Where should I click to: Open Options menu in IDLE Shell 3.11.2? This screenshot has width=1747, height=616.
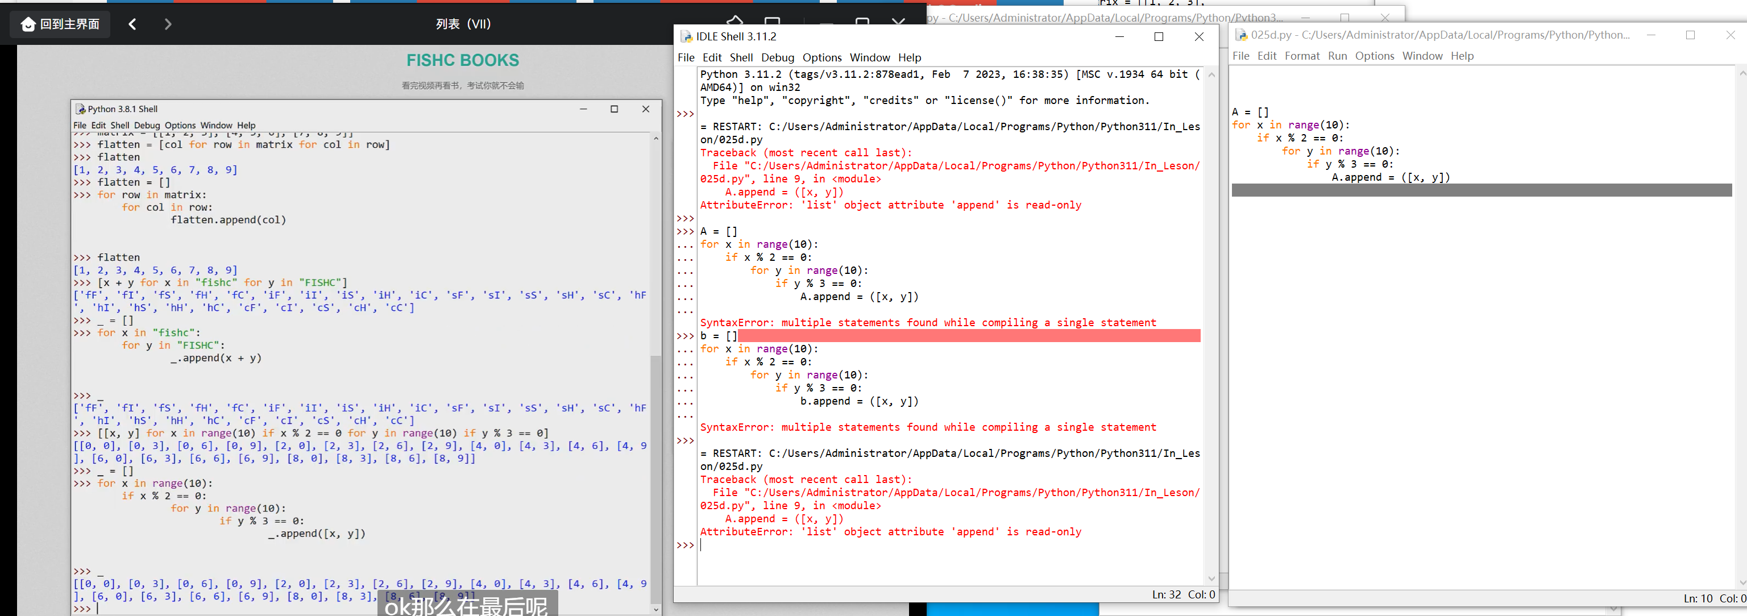822,57
